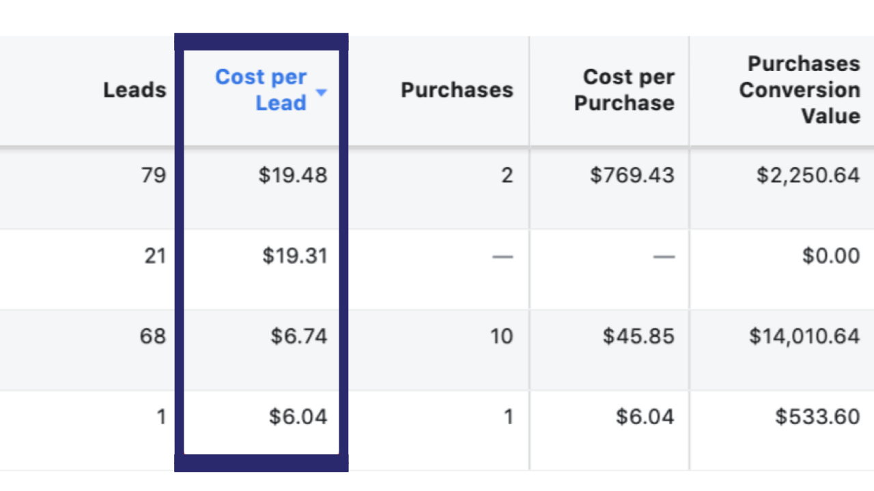Click the $6.74 cost per lead value
This screenshot has width=874, height=491.
tap(299, 336)
